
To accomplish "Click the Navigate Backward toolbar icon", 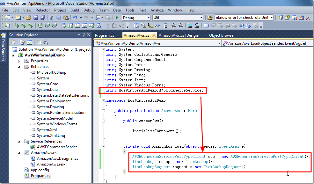I will [x=98, y=18].
